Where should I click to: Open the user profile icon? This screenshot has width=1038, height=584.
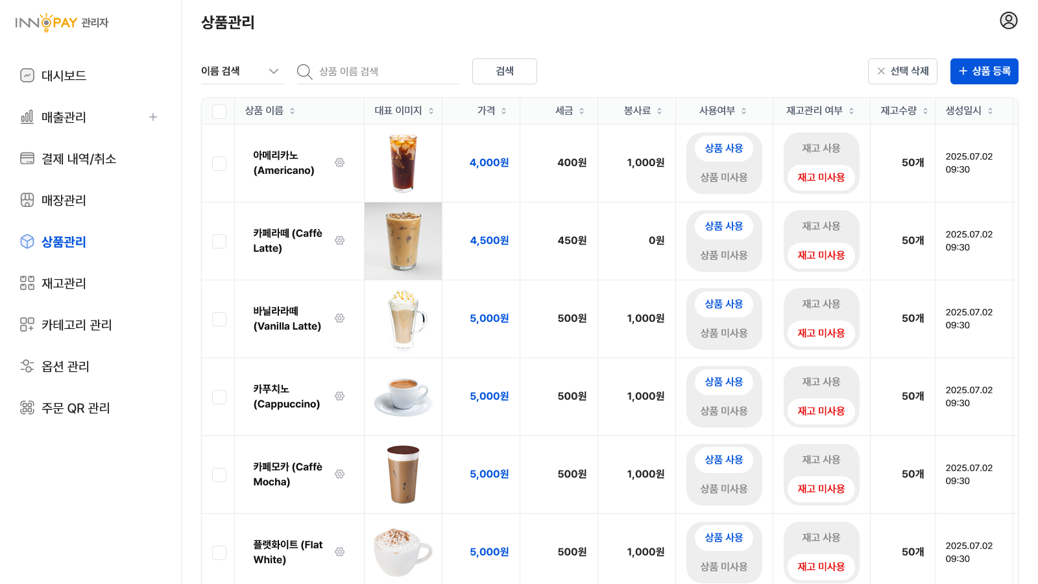(1008, 21)
